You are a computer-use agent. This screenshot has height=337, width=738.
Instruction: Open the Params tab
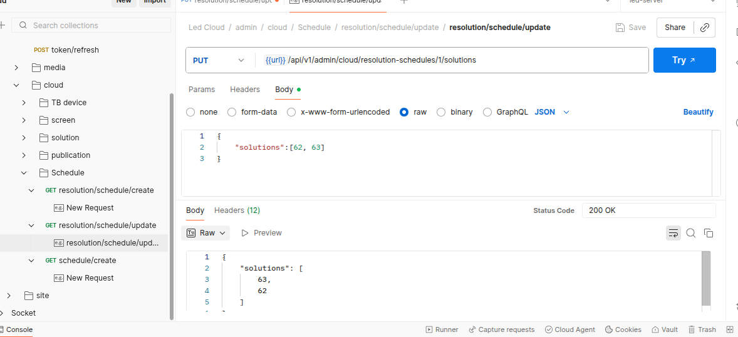tap(202, 90)
